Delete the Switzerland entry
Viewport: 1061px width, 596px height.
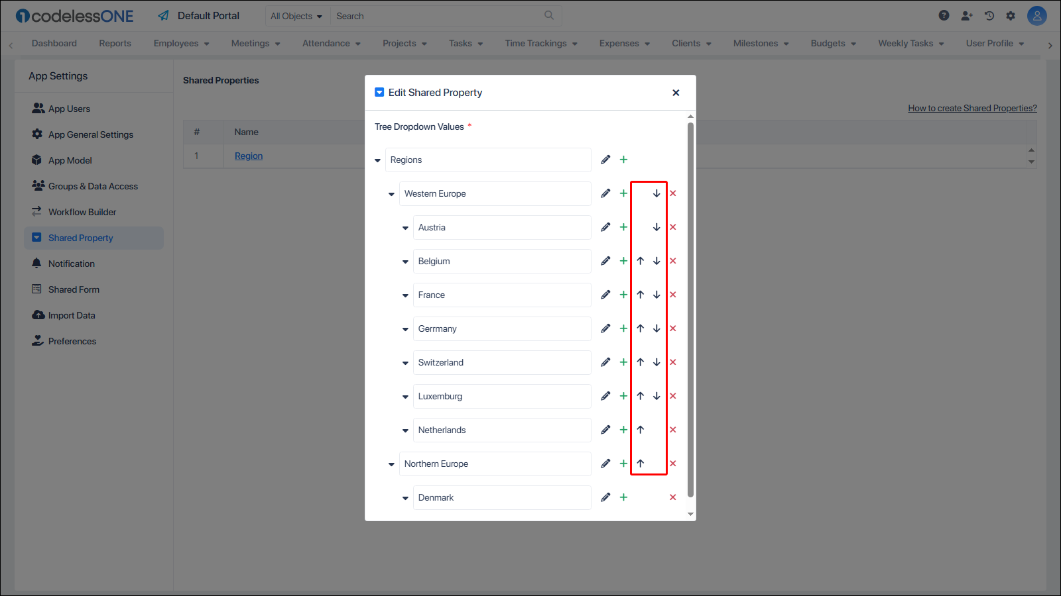[673, 362]
